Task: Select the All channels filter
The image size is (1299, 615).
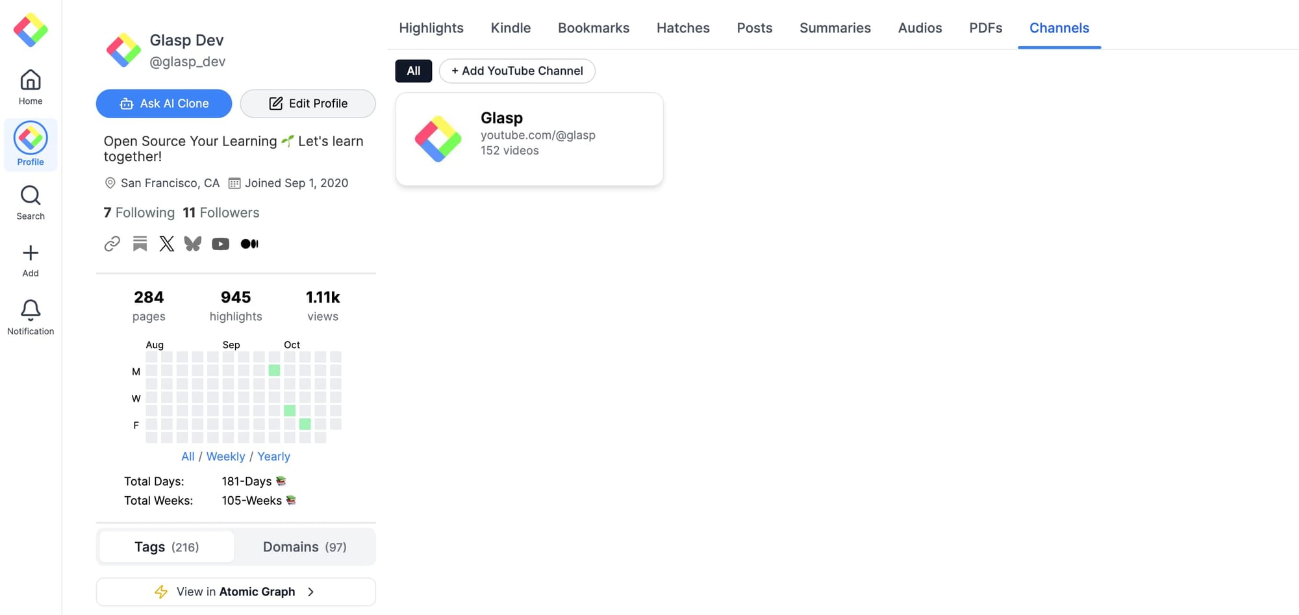Action: (x=414, y=71)
